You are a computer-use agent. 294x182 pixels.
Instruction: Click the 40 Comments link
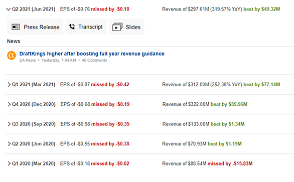point(94,60)
